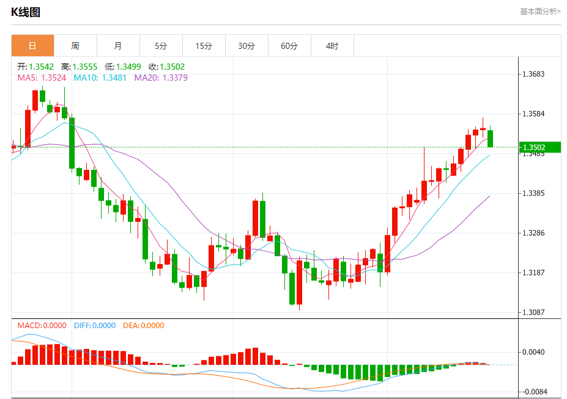
Task: Click the 1.3385 price axis label
Action: [533, 193]
